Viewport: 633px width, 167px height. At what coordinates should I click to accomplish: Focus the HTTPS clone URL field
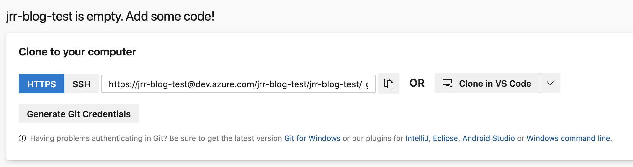point(238,84)
